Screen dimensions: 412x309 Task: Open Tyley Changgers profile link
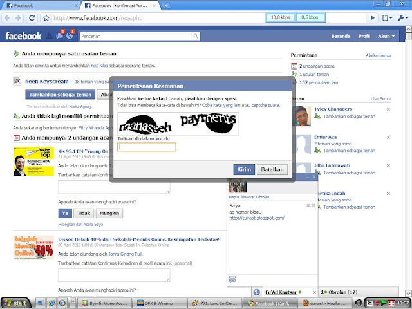click(x=333, y=109)
